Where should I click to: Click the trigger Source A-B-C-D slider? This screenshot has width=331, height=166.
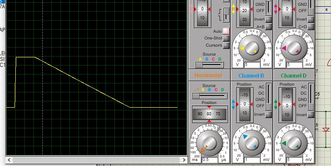(209, 65)
